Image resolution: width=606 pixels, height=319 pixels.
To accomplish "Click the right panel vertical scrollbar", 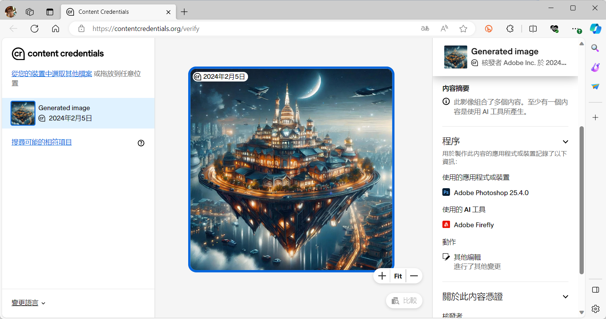I will (581, 199).
